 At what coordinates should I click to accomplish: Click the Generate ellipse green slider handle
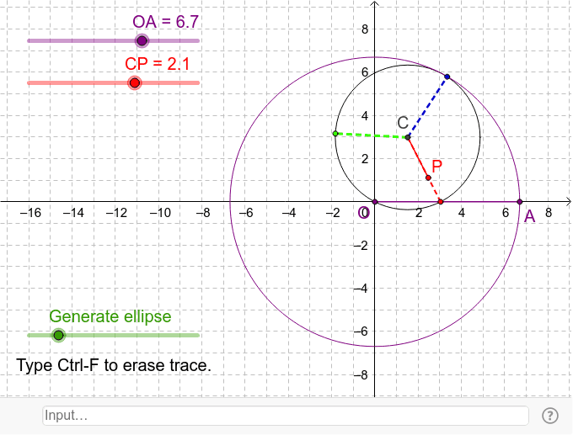click(58, 335)
